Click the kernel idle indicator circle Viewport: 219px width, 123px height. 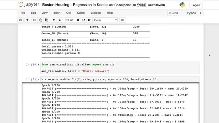coord(201,13)
